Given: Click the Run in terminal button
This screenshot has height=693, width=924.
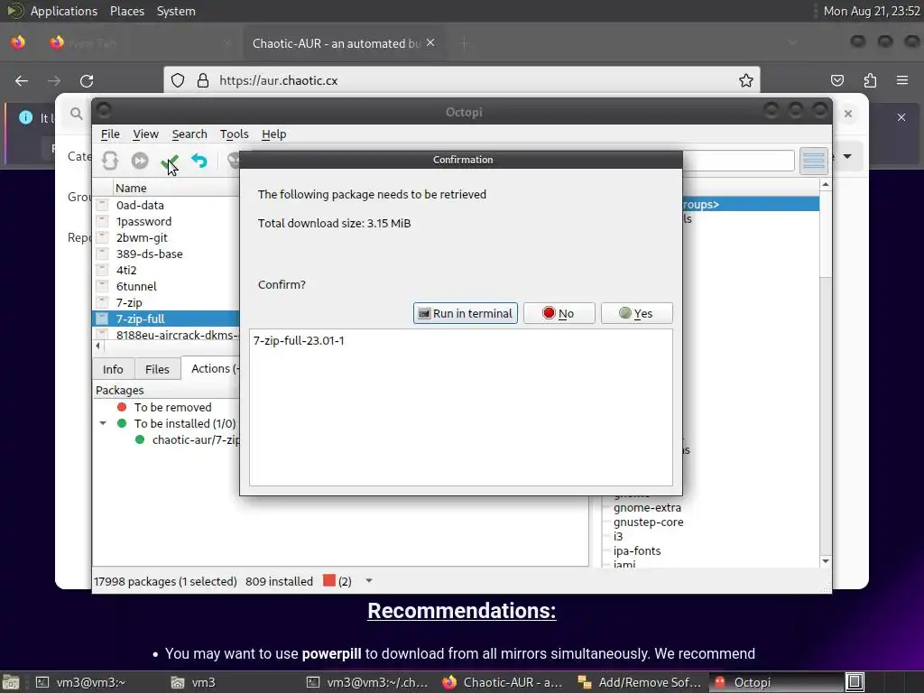Looking at the screenshot, I should point(466,313).
